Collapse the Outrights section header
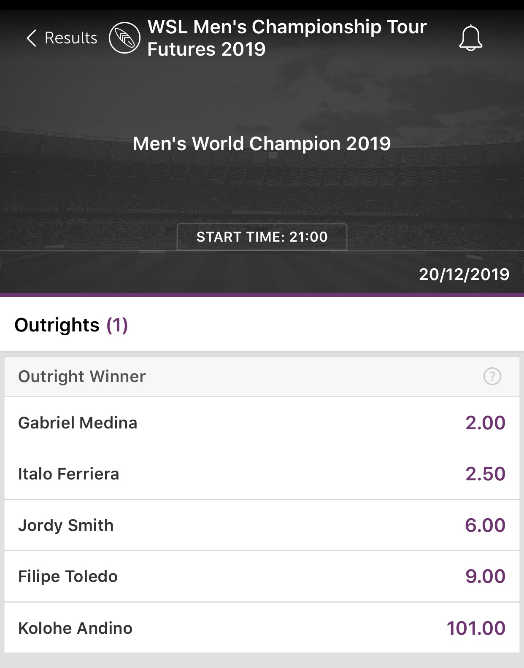Viewport: 524px width, 668px height. 262,325
